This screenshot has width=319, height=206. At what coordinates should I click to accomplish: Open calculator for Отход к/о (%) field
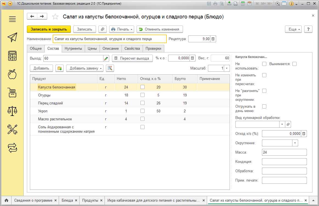304,134
